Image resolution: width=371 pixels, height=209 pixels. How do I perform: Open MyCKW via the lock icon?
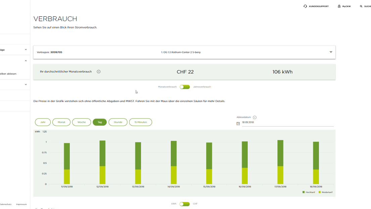click(339, 6)
